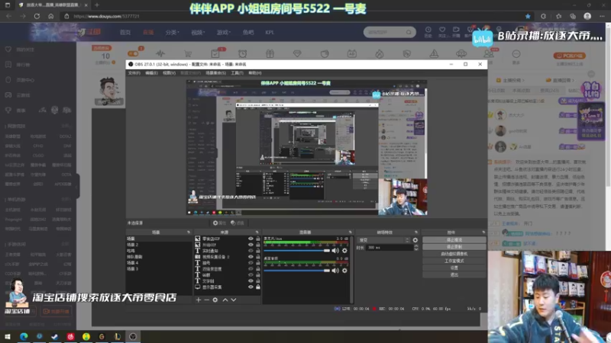Click the Douyu flame icon
Viewport: 611px width, 343px height.
(379, 53)
